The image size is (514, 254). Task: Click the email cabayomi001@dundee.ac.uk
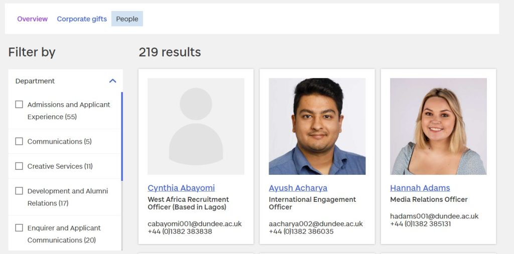click(195, 224)
